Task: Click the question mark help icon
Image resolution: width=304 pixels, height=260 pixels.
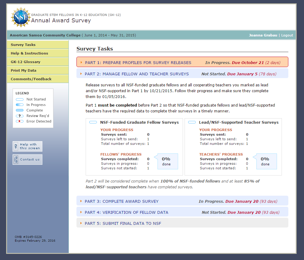Action: pyautogui.click(x=16, y=146)
